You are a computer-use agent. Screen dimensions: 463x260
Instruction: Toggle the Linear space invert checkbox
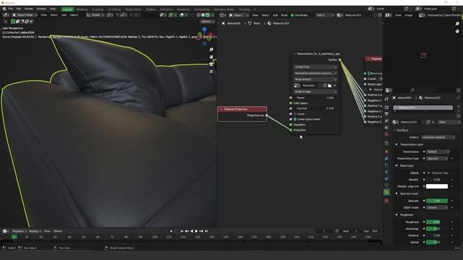click(295, 119)
